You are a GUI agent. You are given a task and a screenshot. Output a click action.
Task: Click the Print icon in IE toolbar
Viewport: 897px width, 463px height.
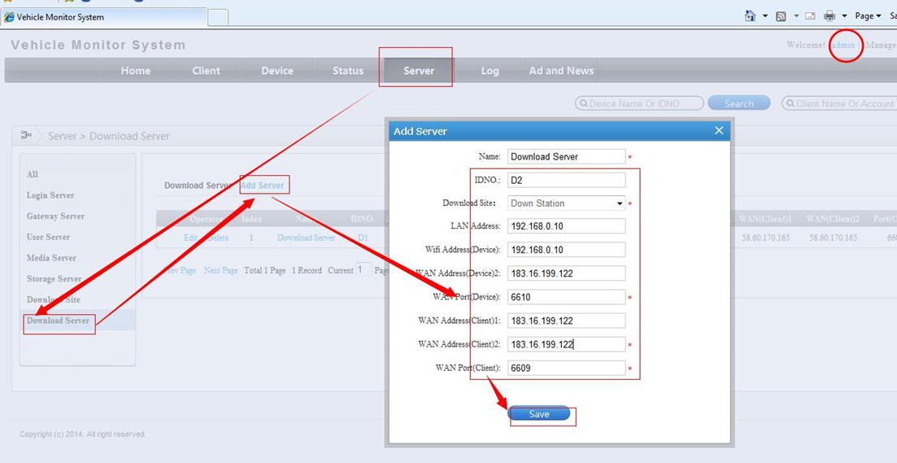click(830, 16)
